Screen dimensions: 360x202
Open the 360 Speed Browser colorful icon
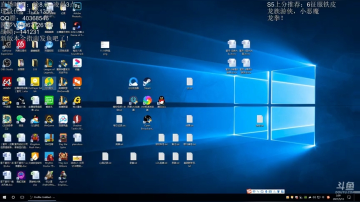click(147, 104)
